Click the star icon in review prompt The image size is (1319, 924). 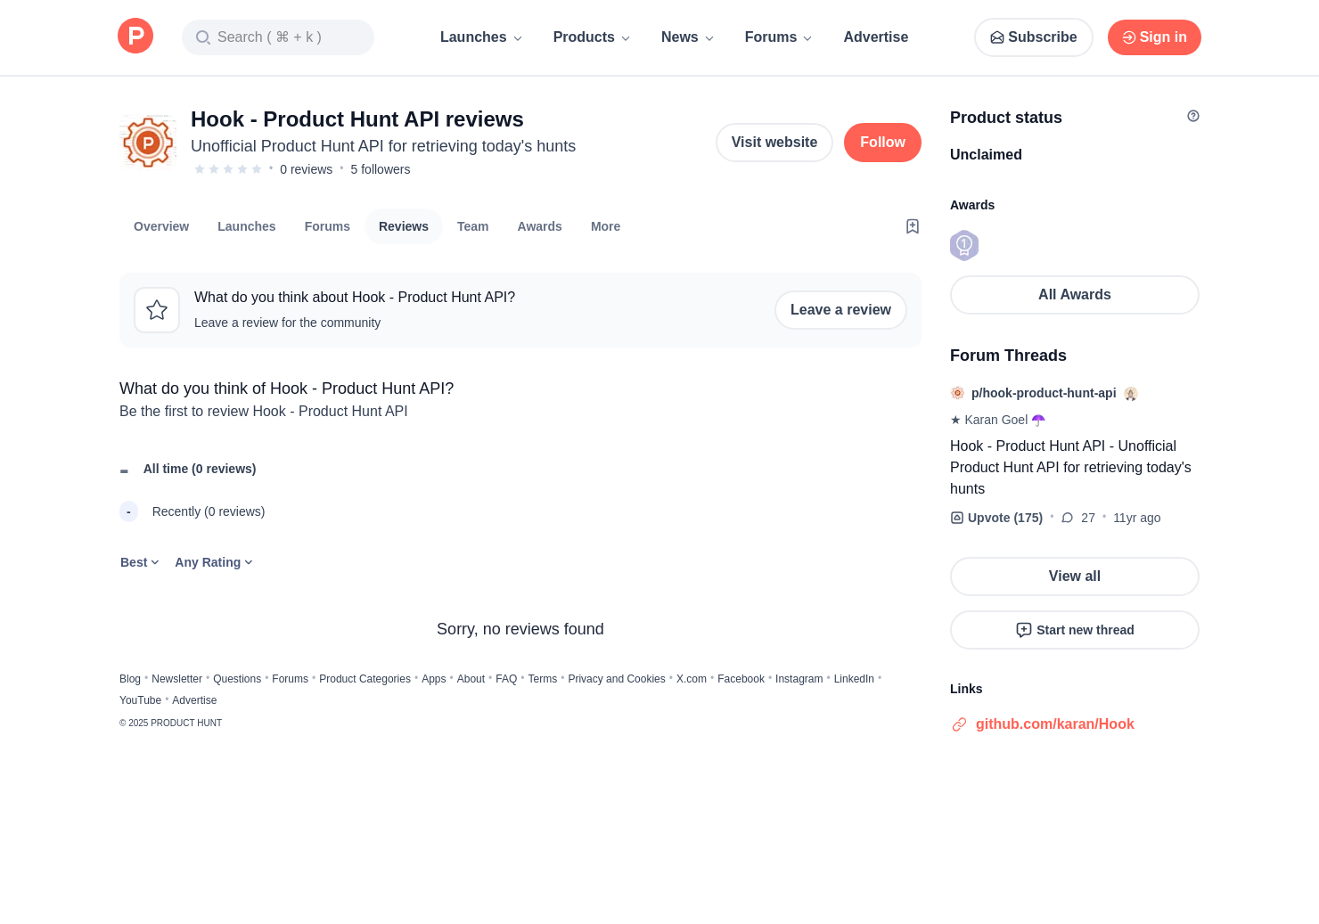tap(157, 310)
